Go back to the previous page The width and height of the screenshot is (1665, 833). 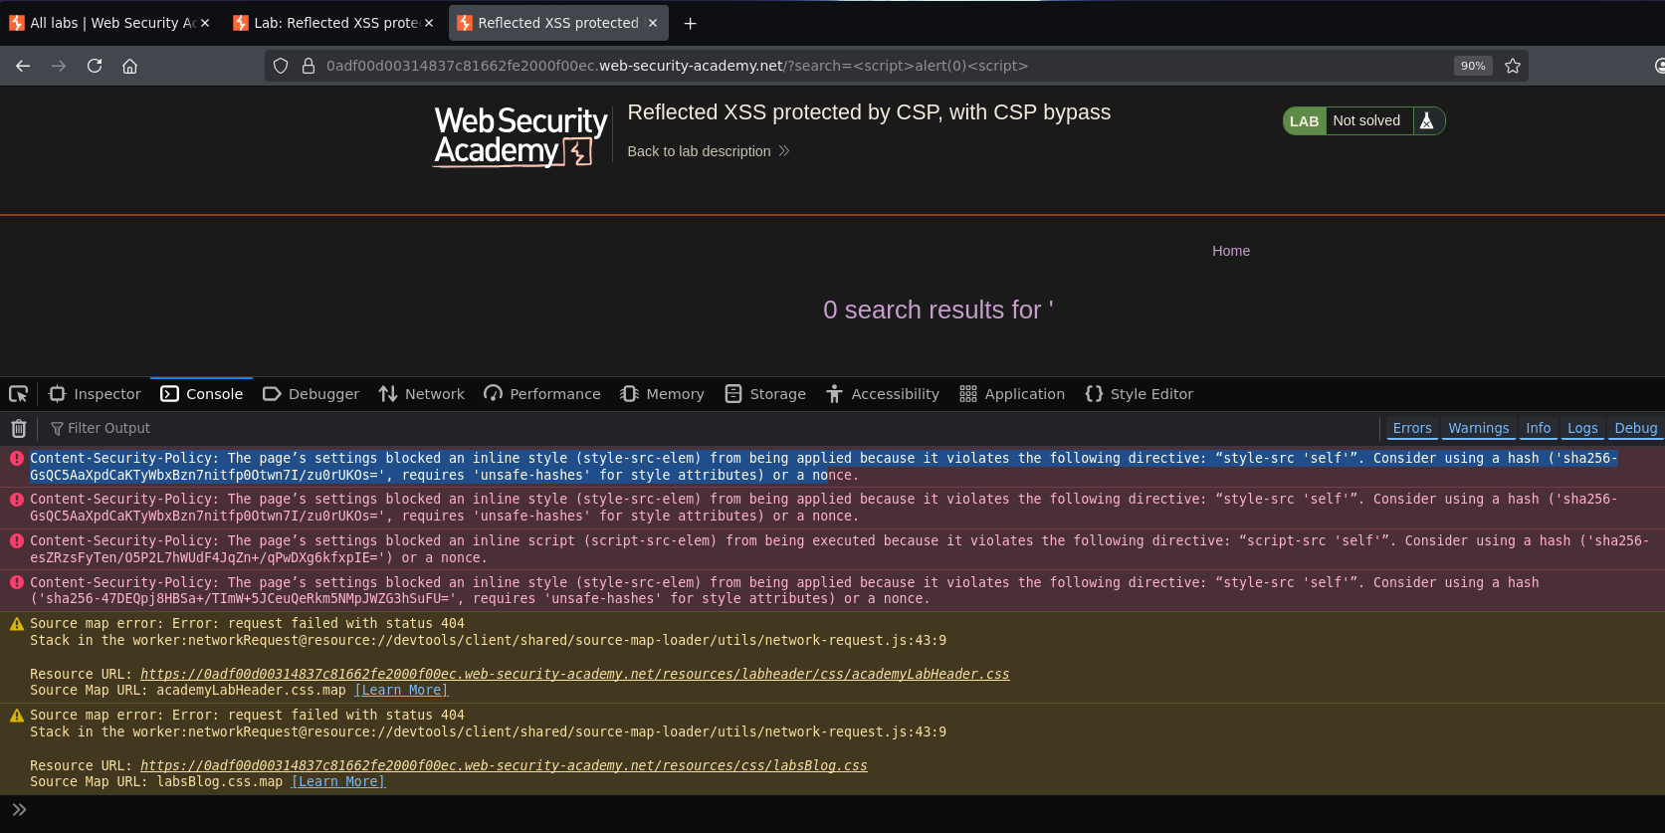(x=23, y=66)
